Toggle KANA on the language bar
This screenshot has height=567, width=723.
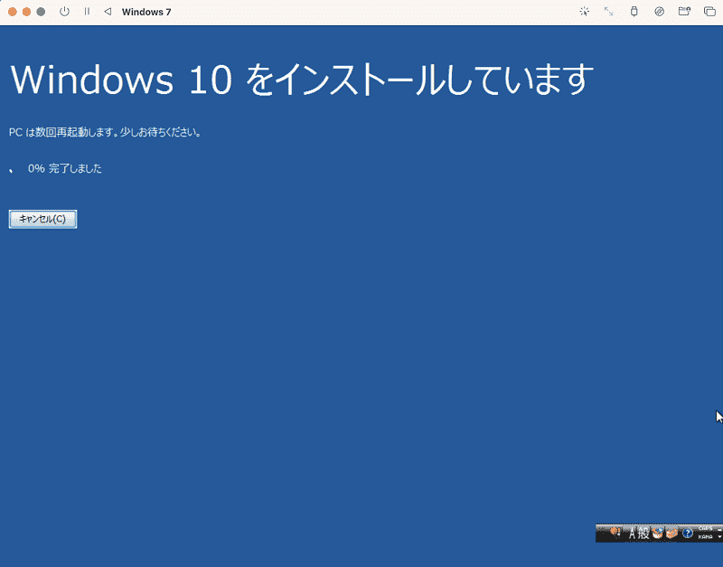coord(706,537)
